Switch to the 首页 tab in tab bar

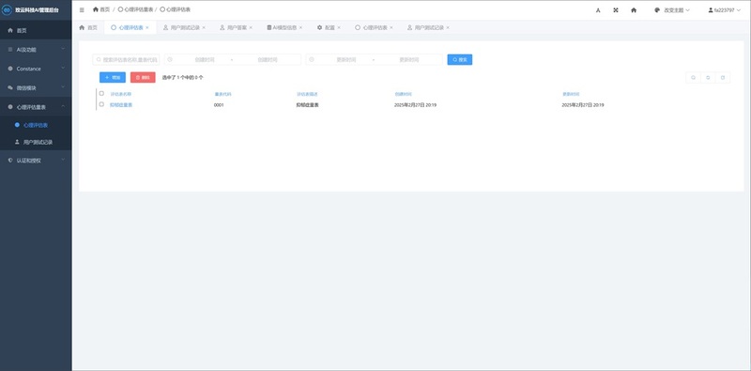coord(88,27)
